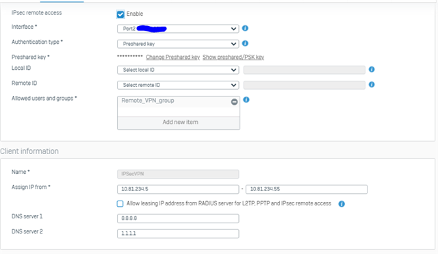The height and width of the screenshot is (254, 438).
Task: Click the end IP field 10.81.234.55
Action: tap(307, 189)
